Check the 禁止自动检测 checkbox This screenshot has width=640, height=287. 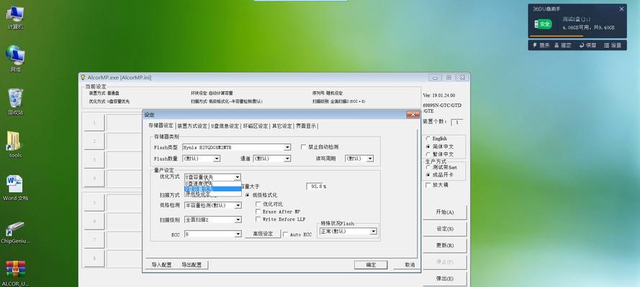pos(303,147)
